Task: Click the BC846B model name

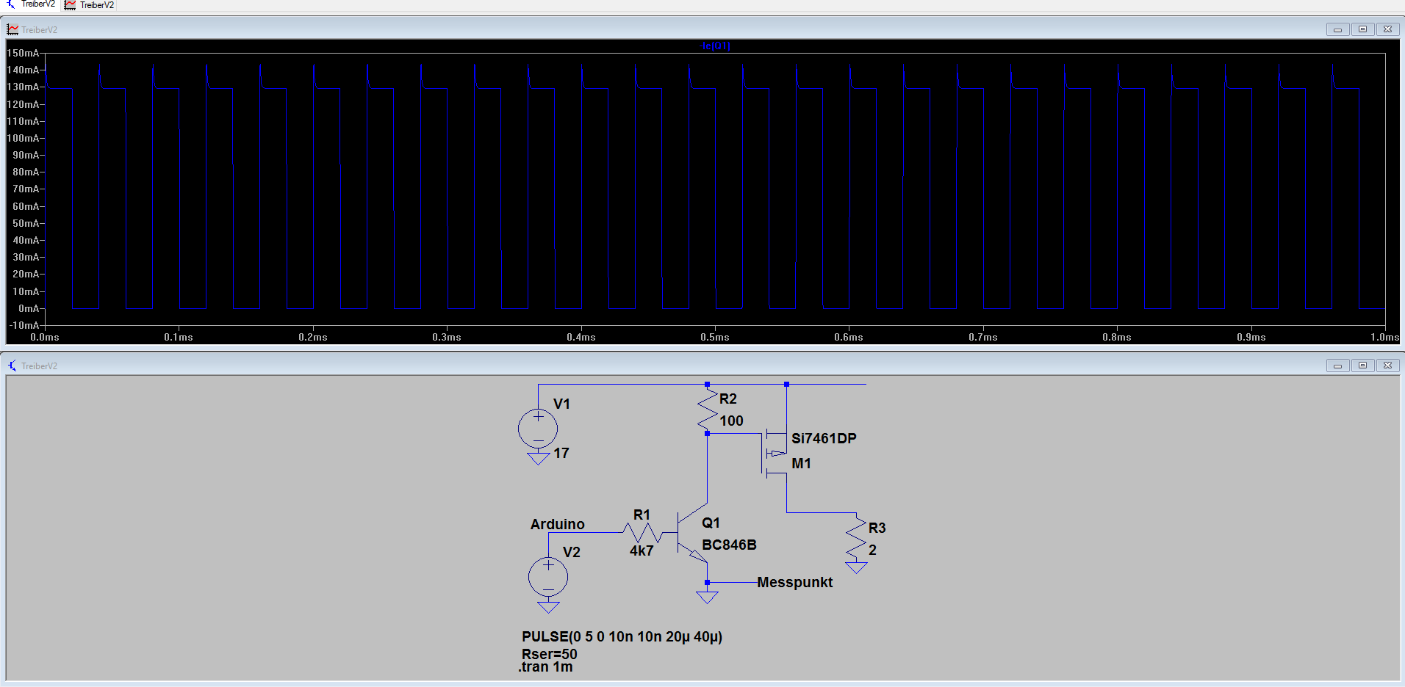Action: 729,545
